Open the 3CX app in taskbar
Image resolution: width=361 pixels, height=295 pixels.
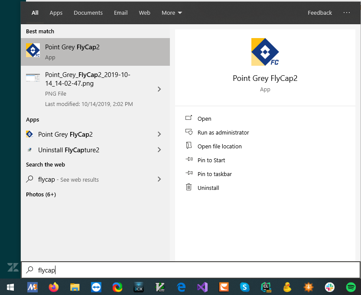pos(139,287)
